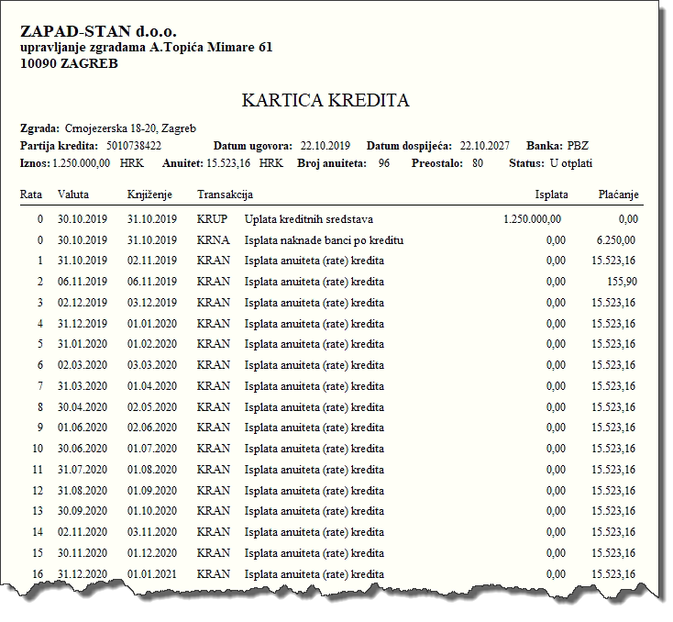
Task: Click 'Uplata kreditnih sredstava' description
Action: [309, 219]
